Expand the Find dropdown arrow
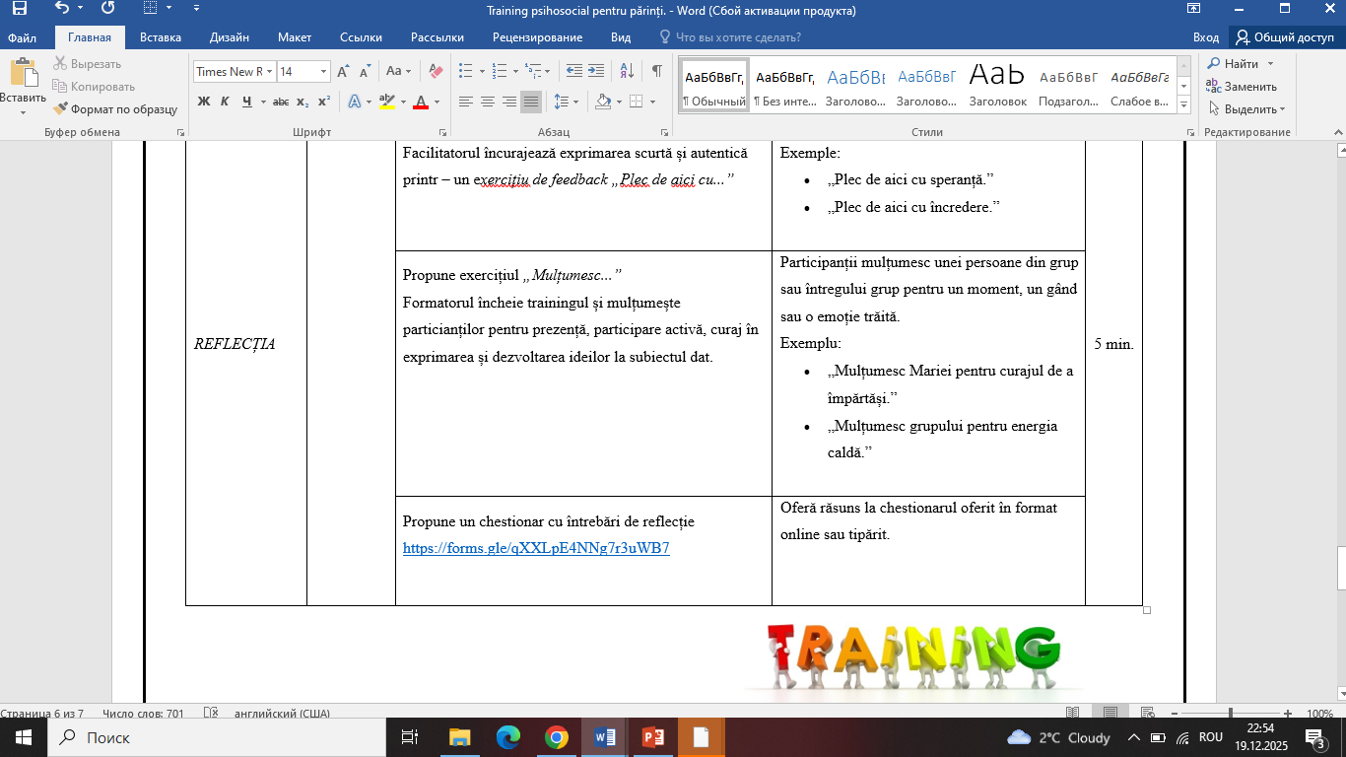This screenshot has height=757, width=1346. [1270, 64]
